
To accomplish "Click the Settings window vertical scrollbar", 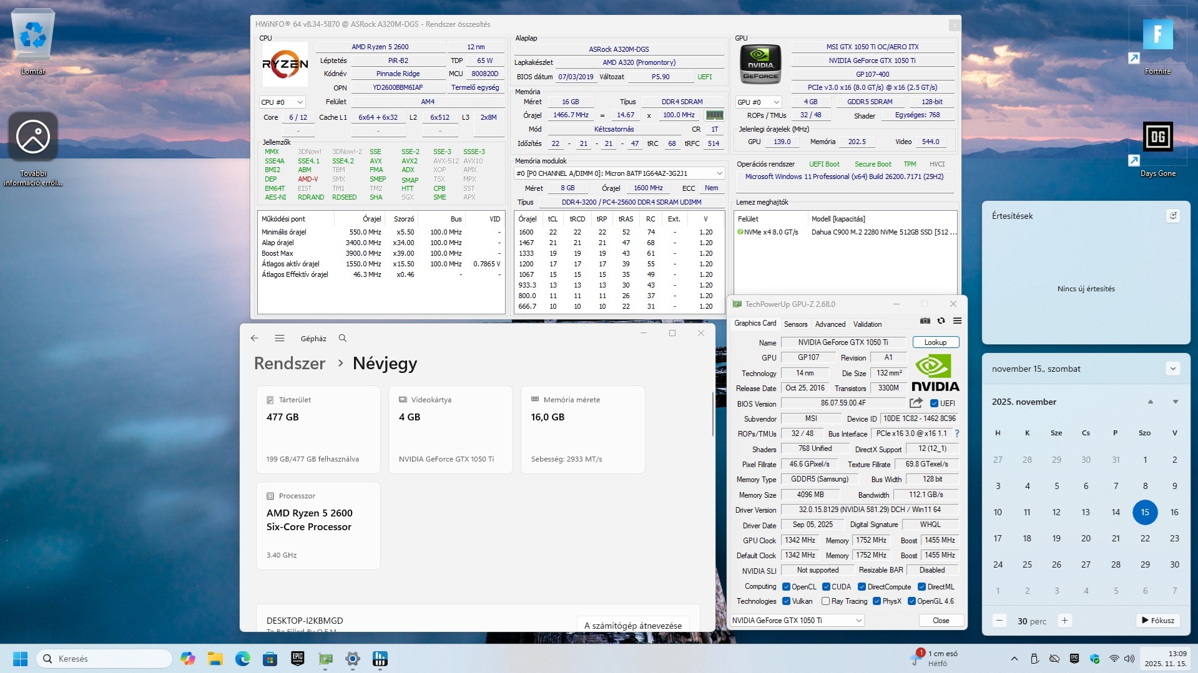I will pos(712,415).
